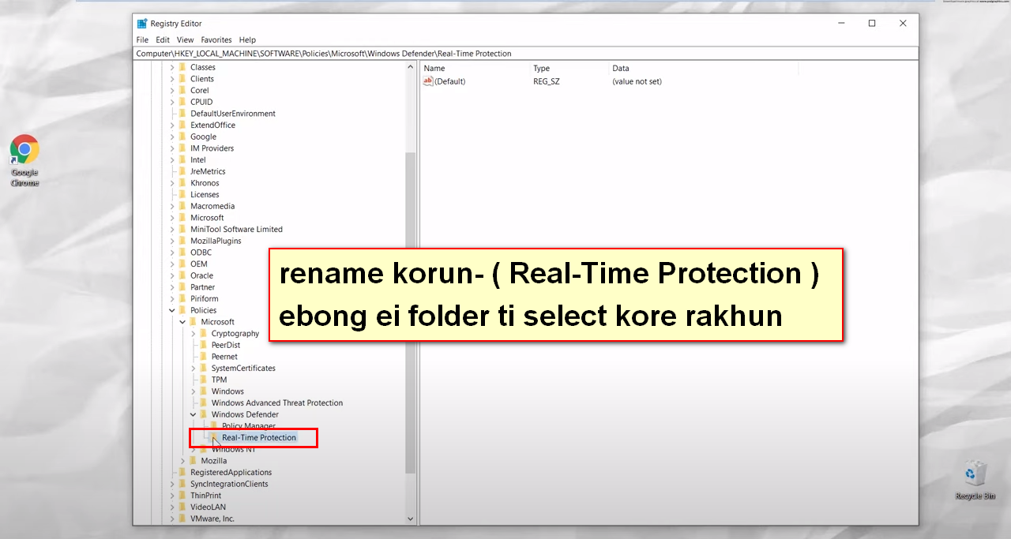
Task: Select the RegisteredApplications key
Action: pos(231,473)
